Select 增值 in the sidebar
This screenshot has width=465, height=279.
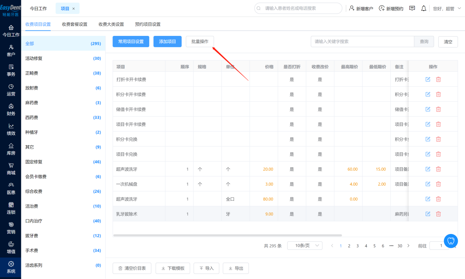point(11,248)
